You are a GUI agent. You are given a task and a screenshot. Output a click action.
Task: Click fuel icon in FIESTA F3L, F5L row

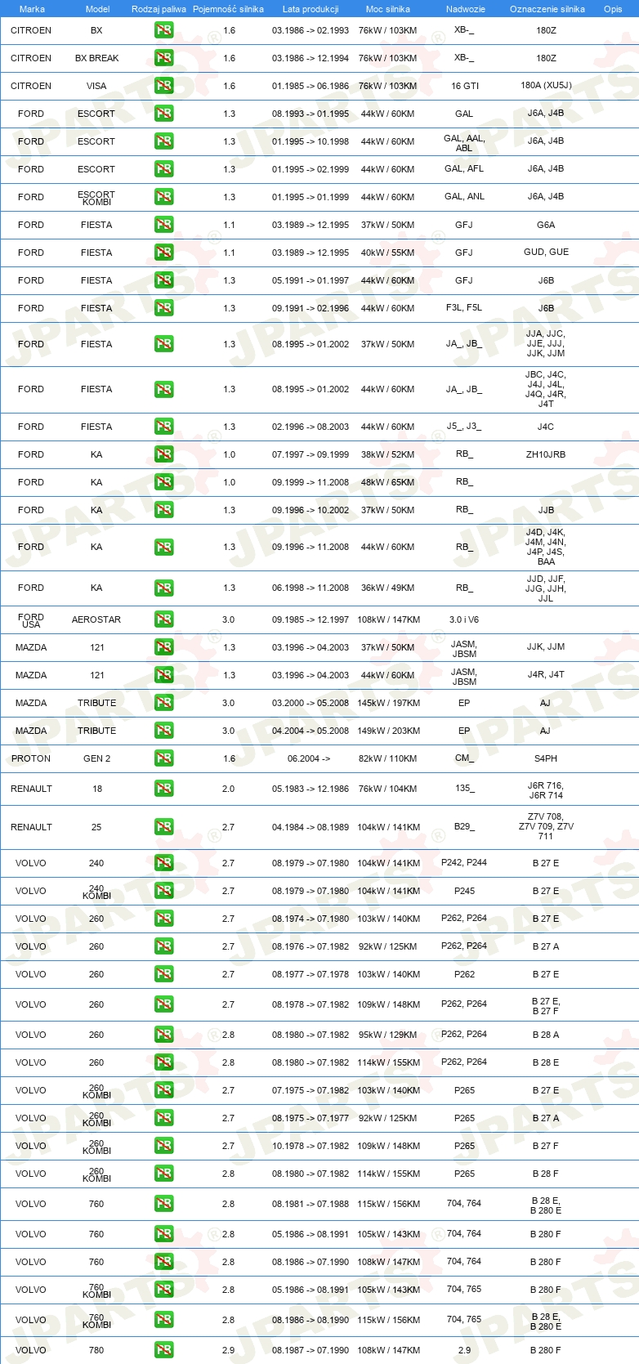click(163, 308)
